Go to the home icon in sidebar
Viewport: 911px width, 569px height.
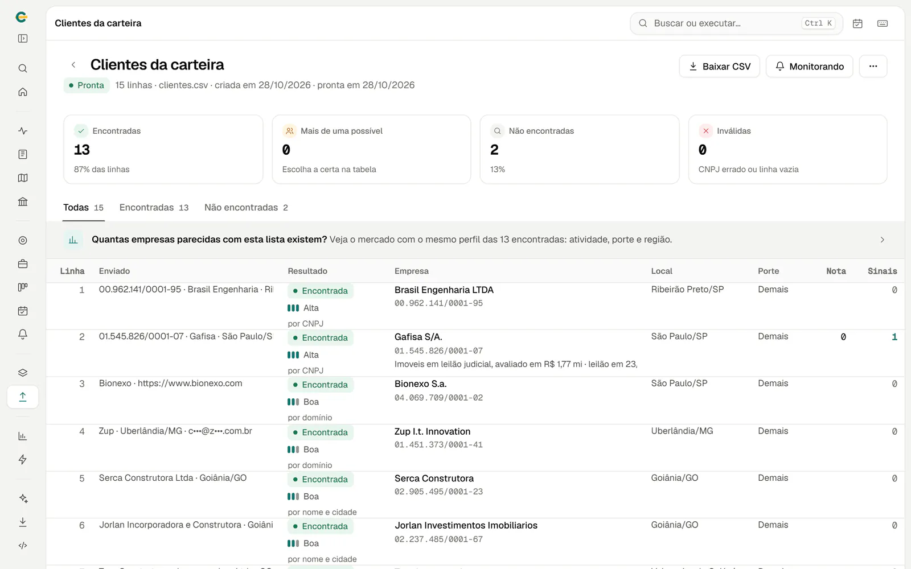tap(23, 92)
